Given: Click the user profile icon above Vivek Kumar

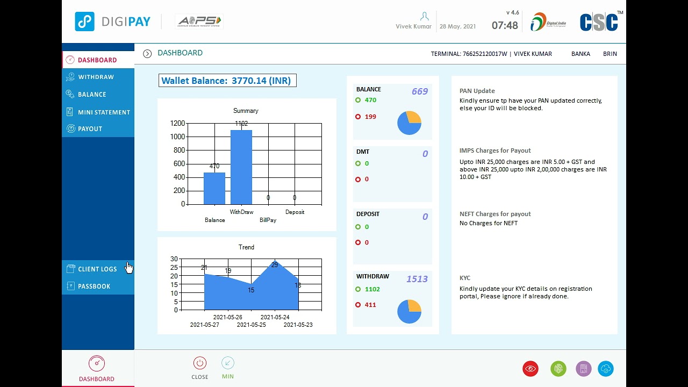Looking at the screenshot, I should pyautogui.click(x=425, y=17).
